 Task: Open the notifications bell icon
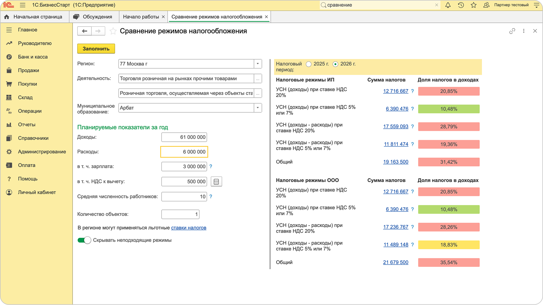click(448, 5)
